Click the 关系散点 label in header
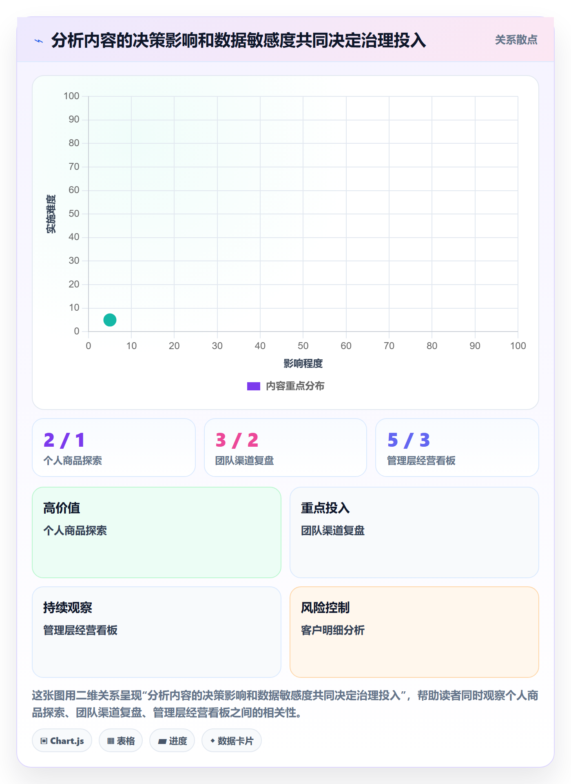Viewport: 571px width, 784px height. [x=516, y=40]
